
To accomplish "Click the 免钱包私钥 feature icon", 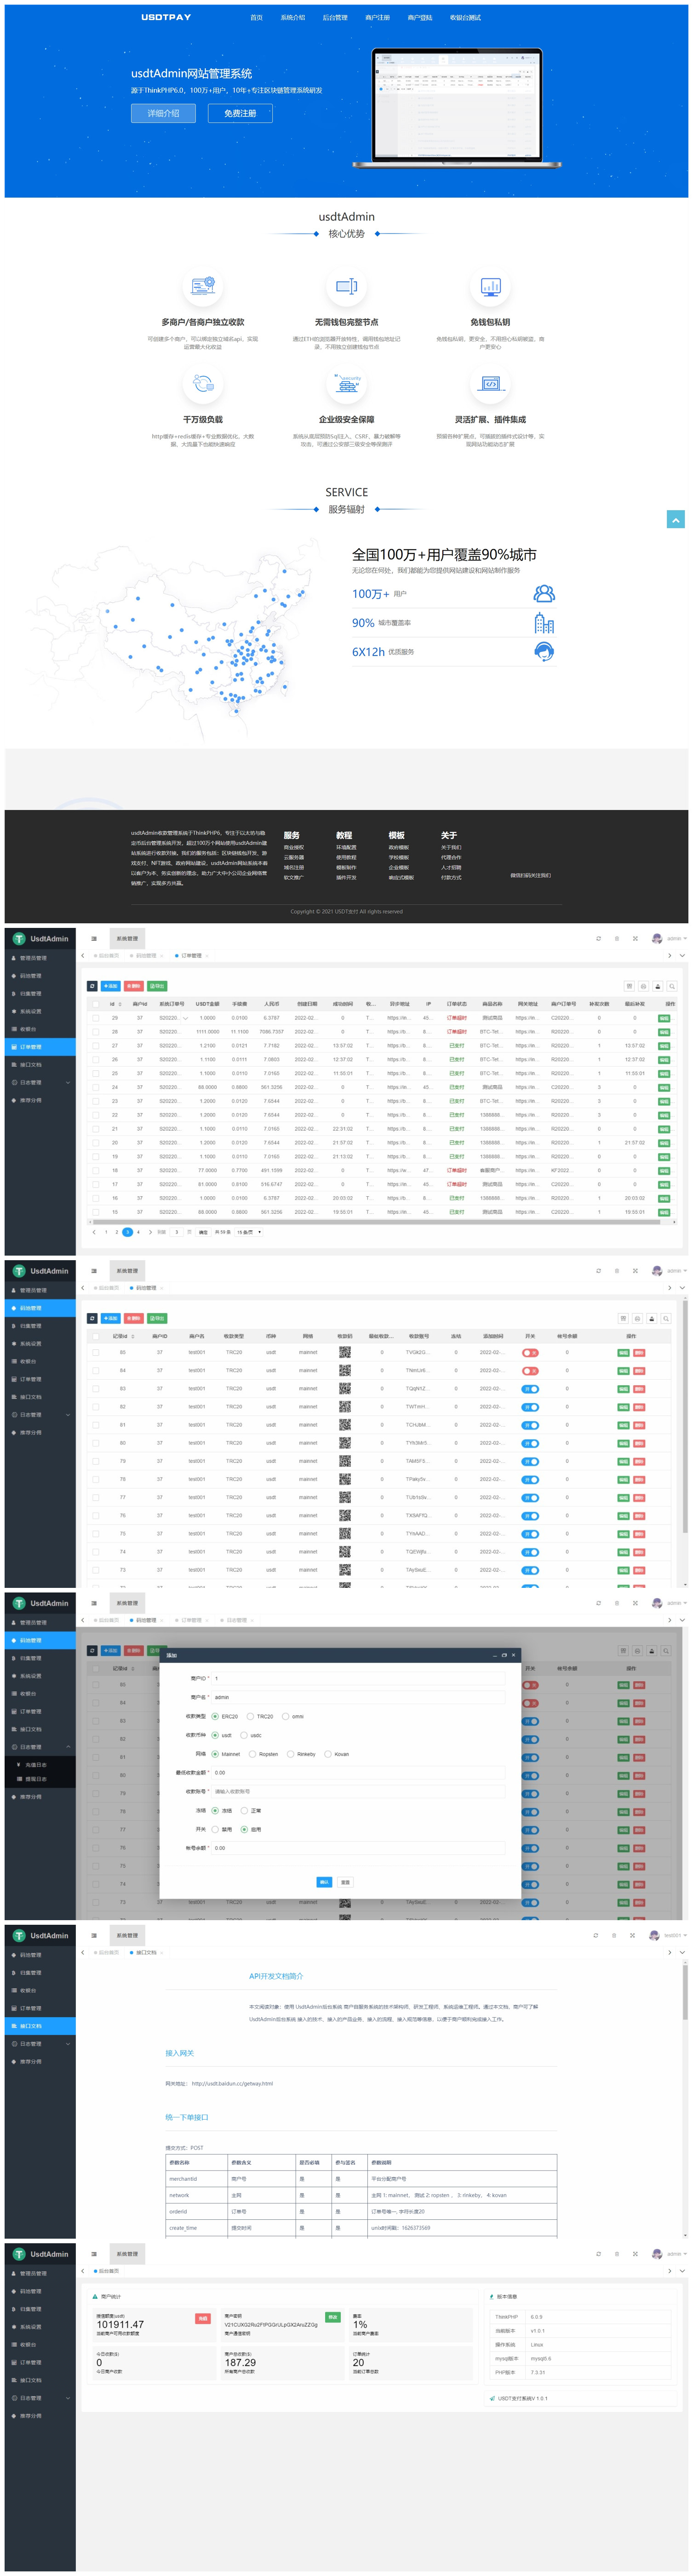I will coord(490,287).
